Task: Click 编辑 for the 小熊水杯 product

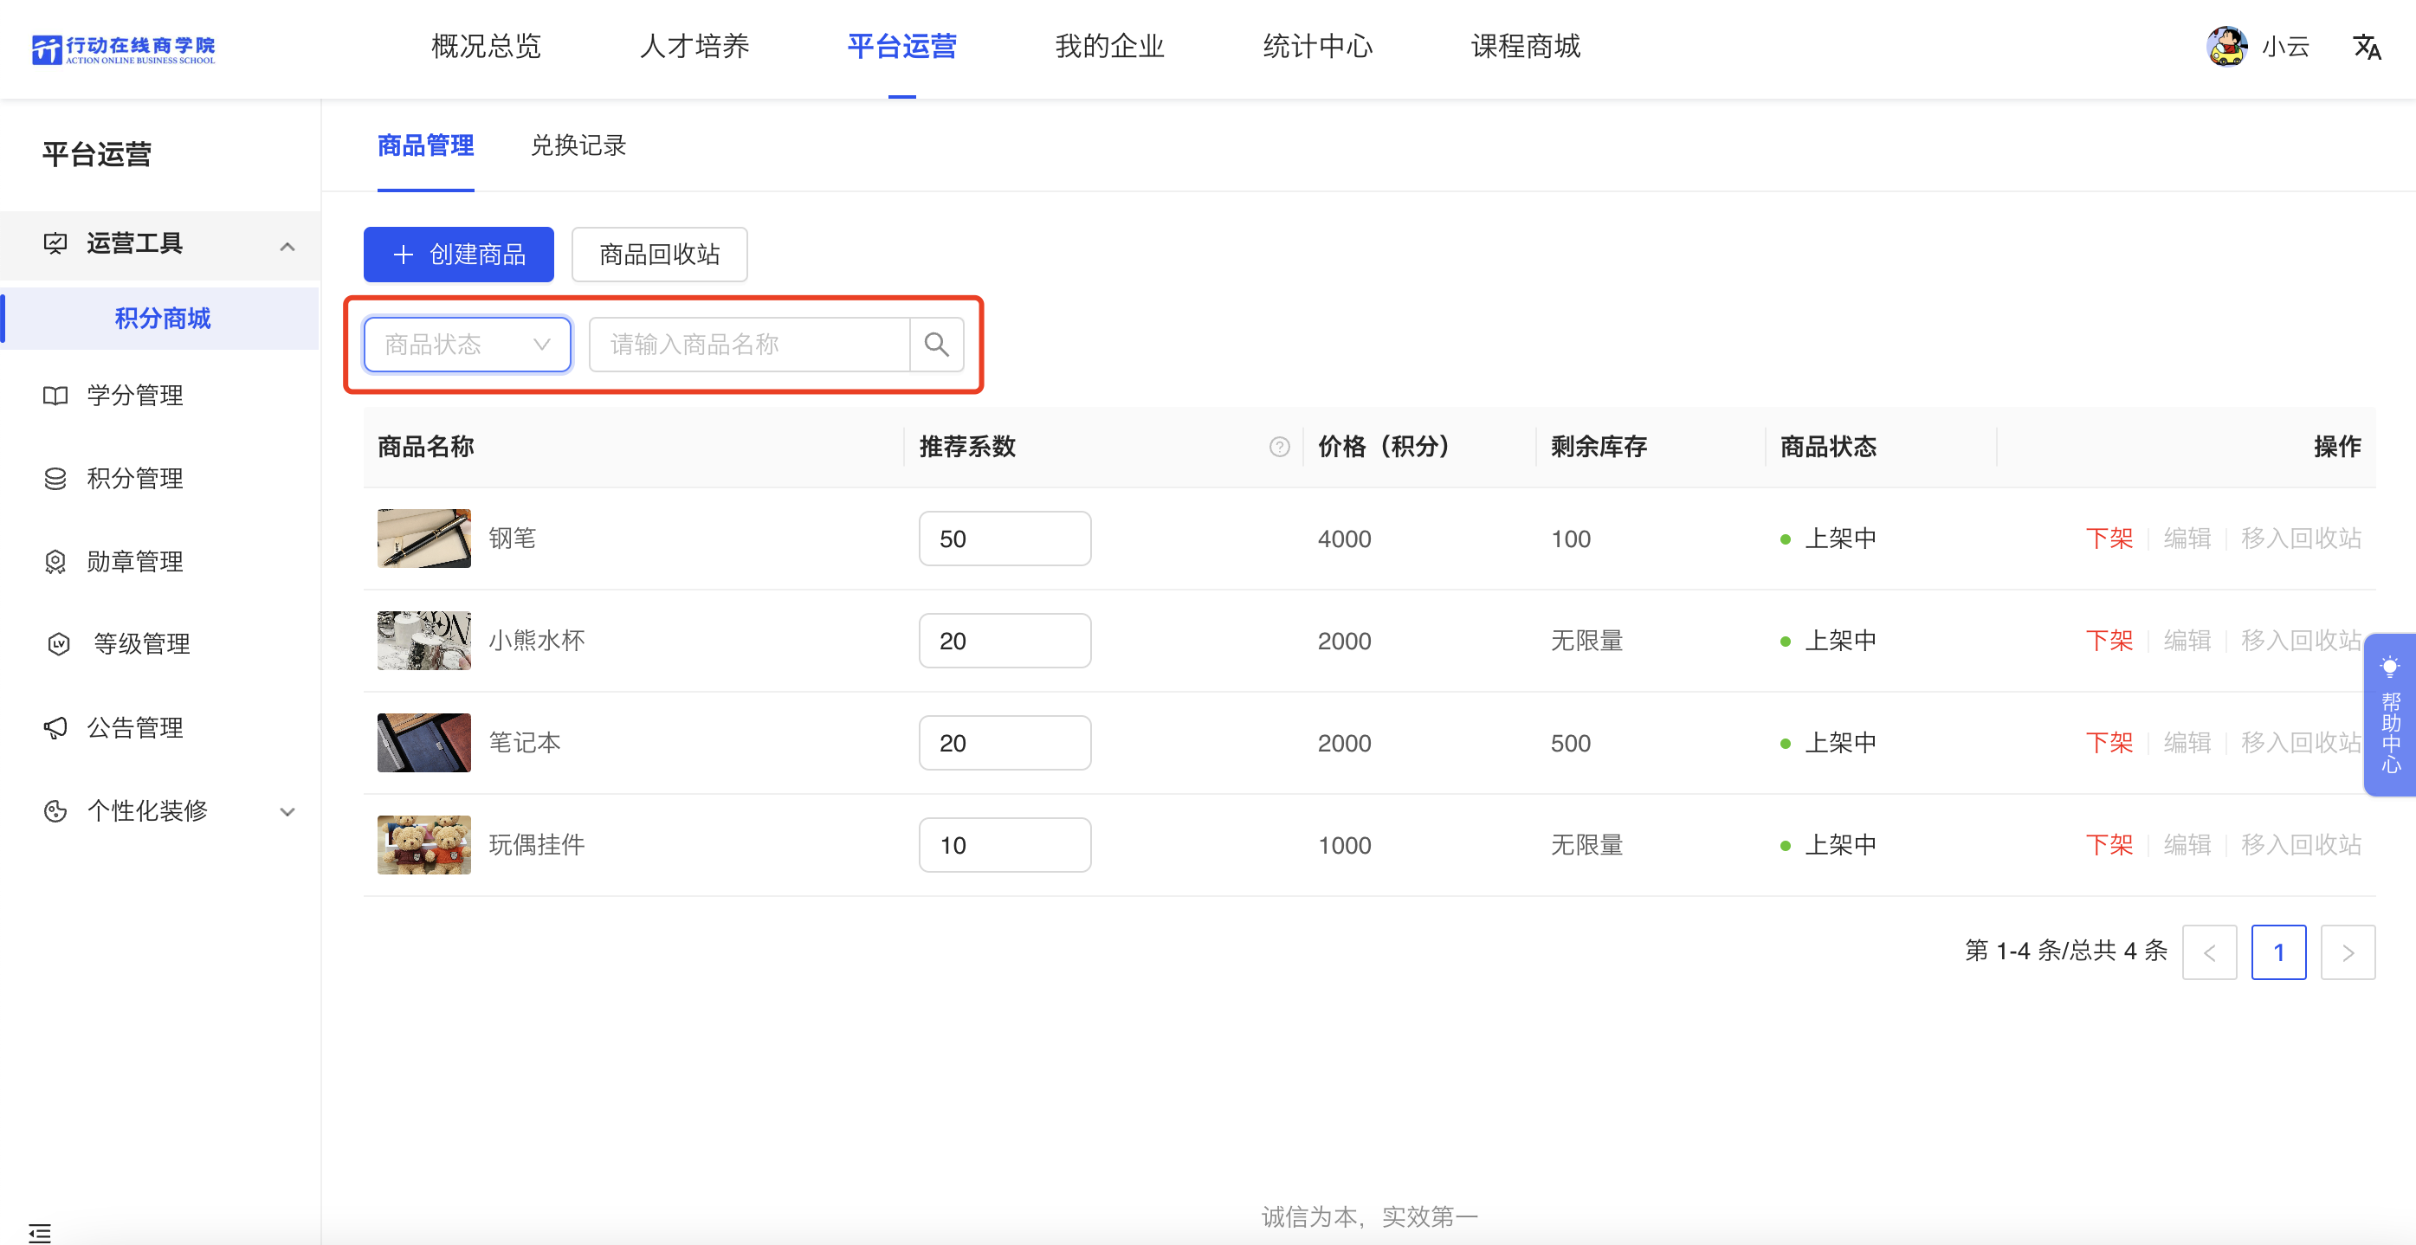Action: 2187,641
